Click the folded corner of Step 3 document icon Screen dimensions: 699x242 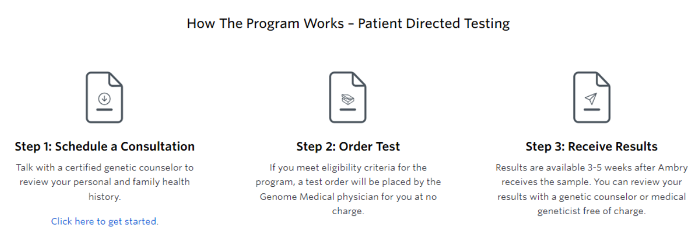[602, 80]
